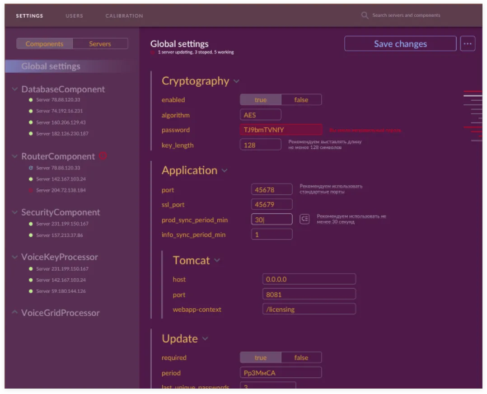Collapse the Tomcat section chevron
The height and width of the screenshot is (394, 487).
[217, 261]
